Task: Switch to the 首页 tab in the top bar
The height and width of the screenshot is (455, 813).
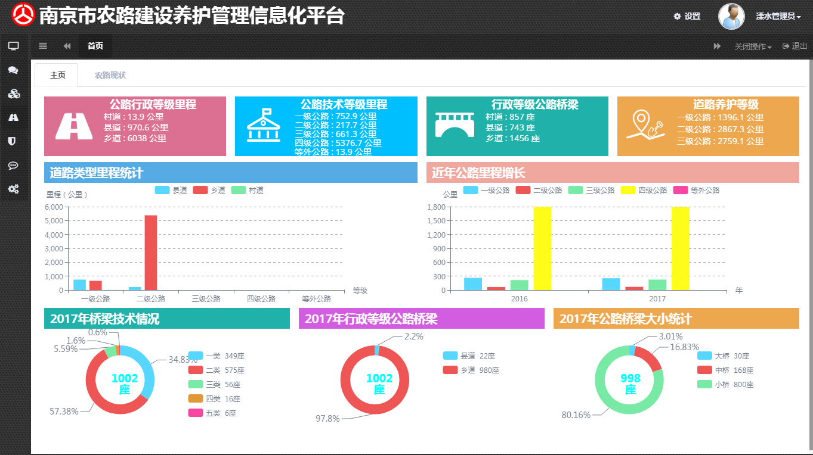Action: 95,46
